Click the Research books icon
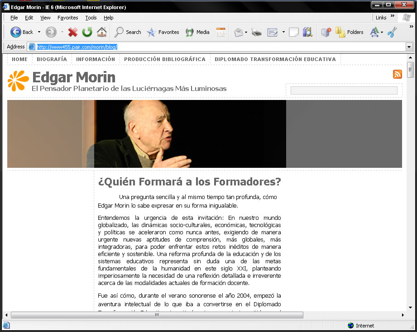Viewport: 417px width, 332px height. pyautogui.click(x=307, y=32)
